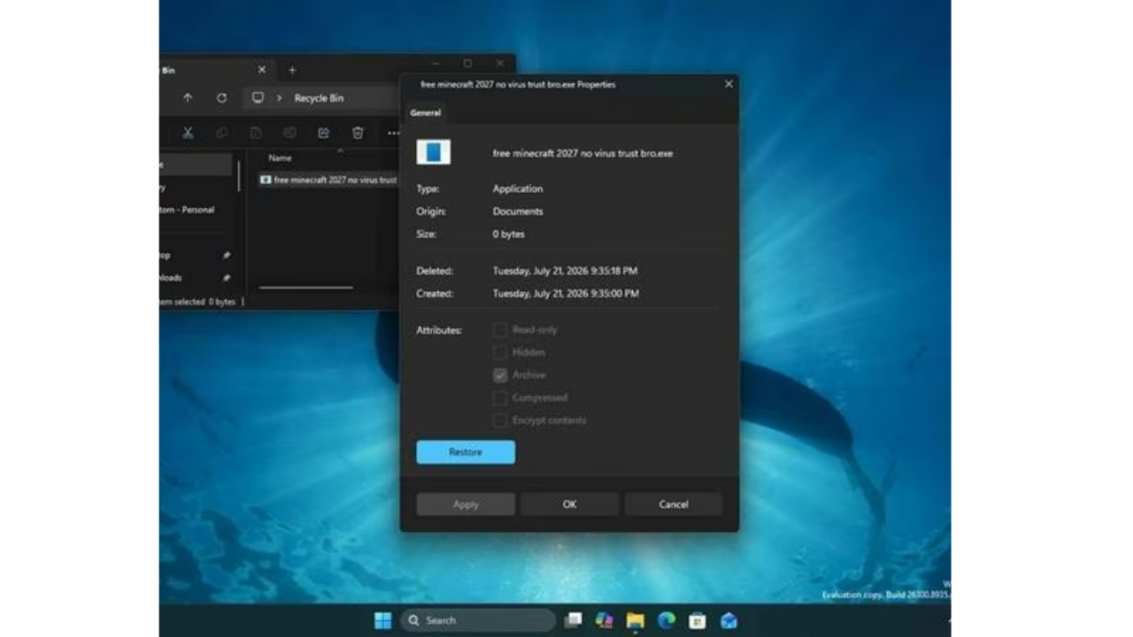This screenshot has width=1133, height=637.
Task: Select the General tab in Properties
Action: [426, 113]
